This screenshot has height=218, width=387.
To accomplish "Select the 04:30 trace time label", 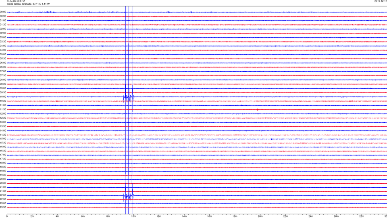I will [x=3, y=50].
